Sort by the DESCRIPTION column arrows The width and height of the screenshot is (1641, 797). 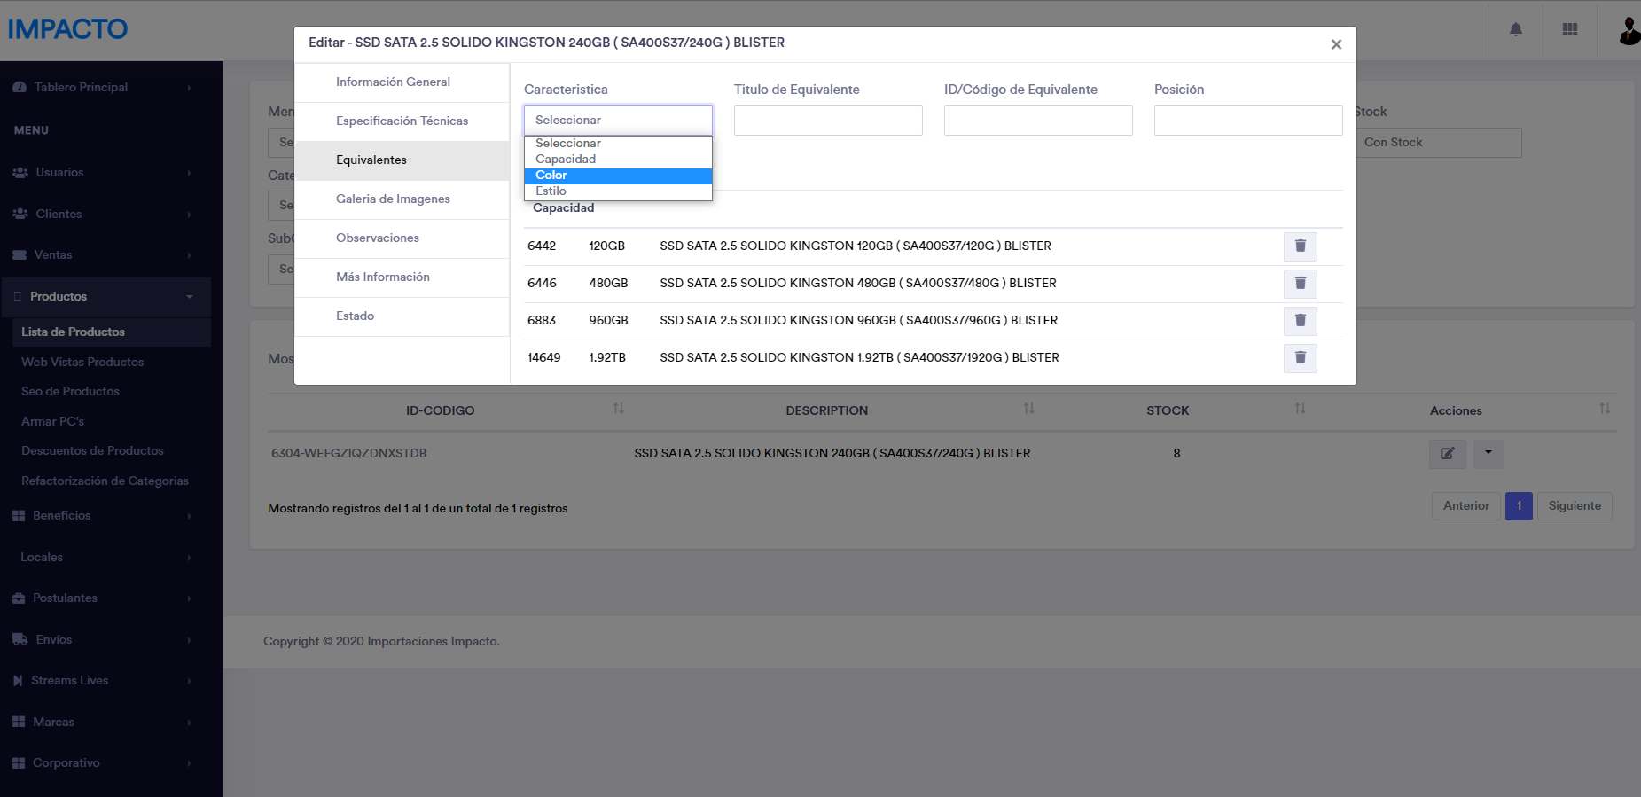(1029, 409)
